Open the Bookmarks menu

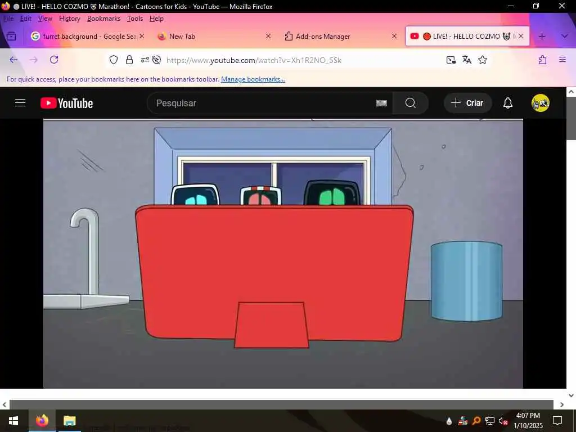coord(103,19)
